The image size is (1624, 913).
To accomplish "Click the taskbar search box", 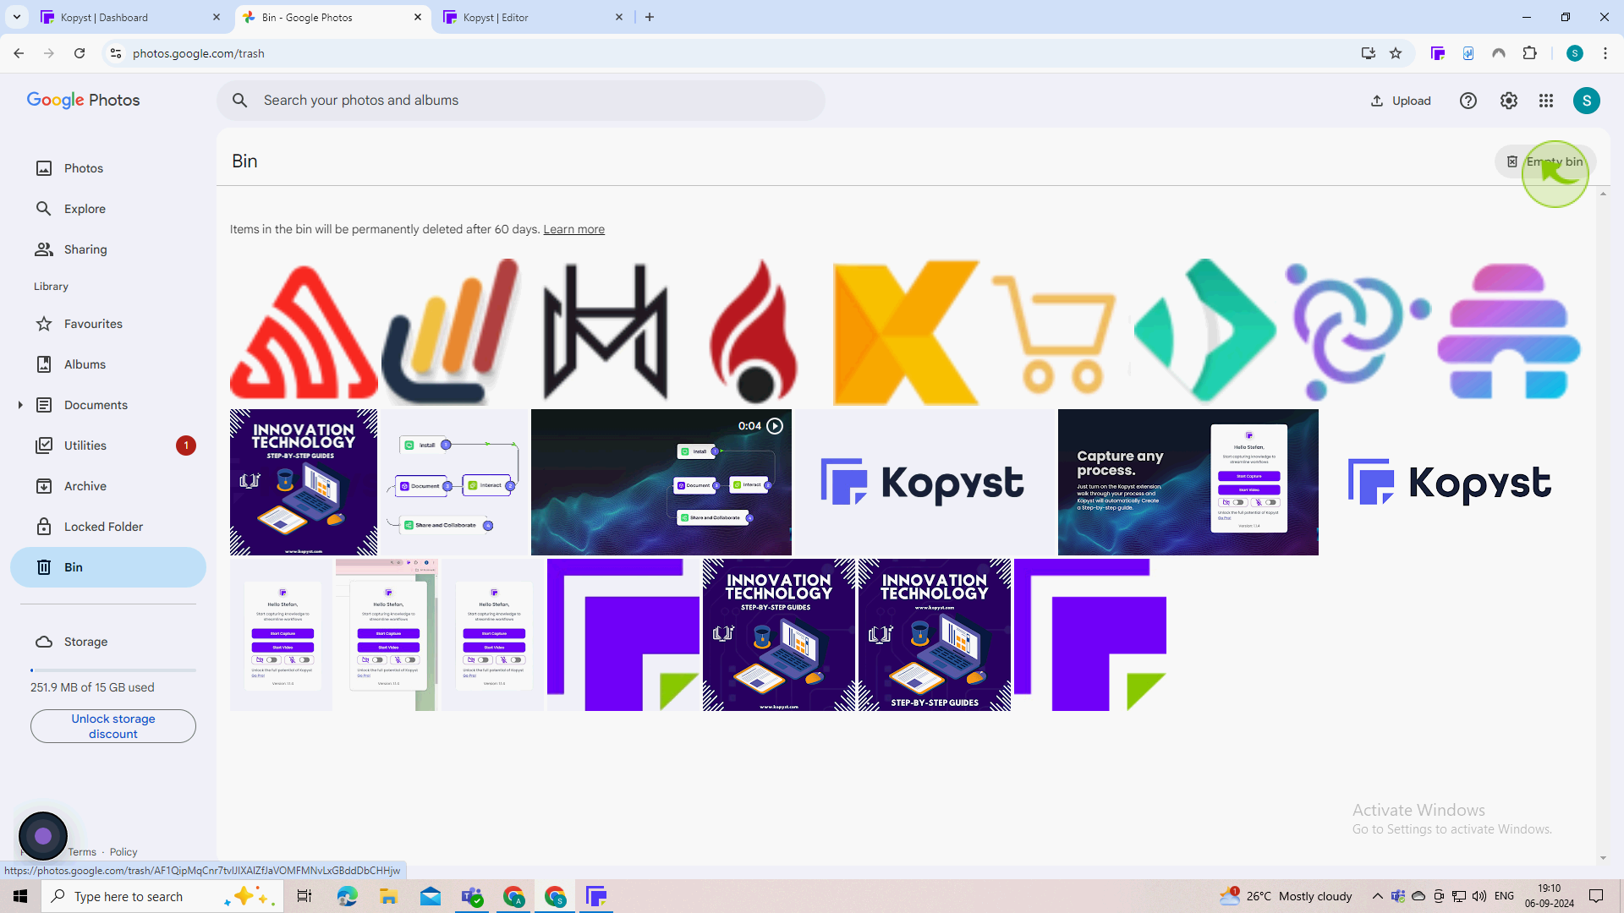I will 161,896.
